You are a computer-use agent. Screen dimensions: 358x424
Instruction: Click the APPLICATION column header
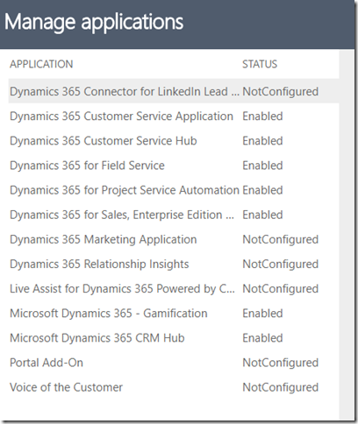coord(41,64)
